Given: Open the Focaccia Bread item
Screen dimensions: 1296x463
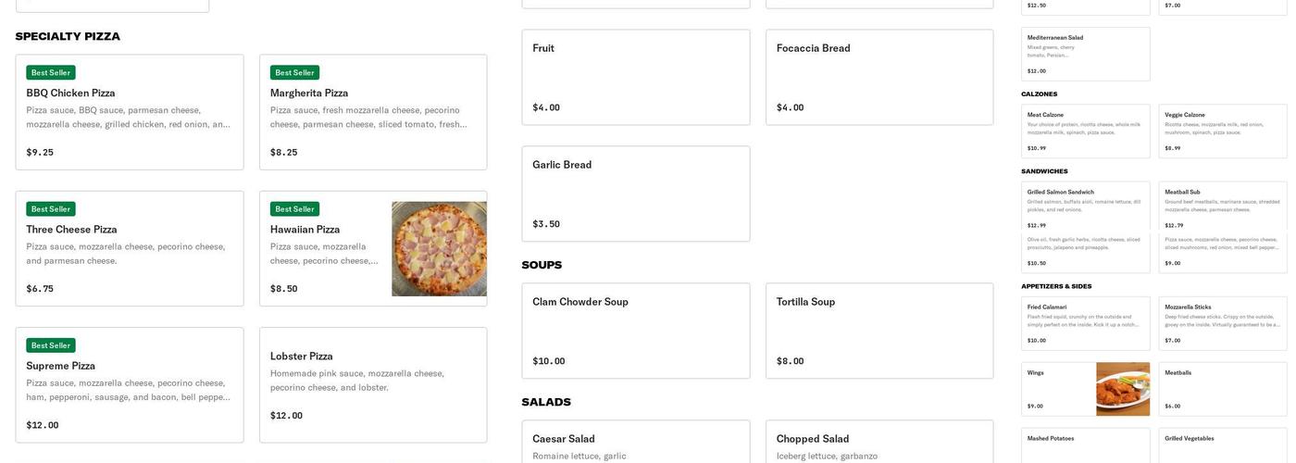Looking at the screenshot, I should (x=879, y=78).
